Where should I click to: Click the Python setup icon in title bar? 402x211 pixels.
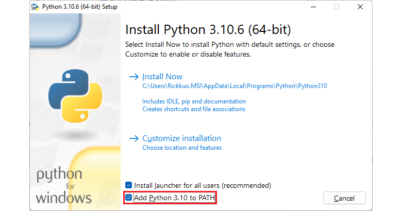[36, 7]
